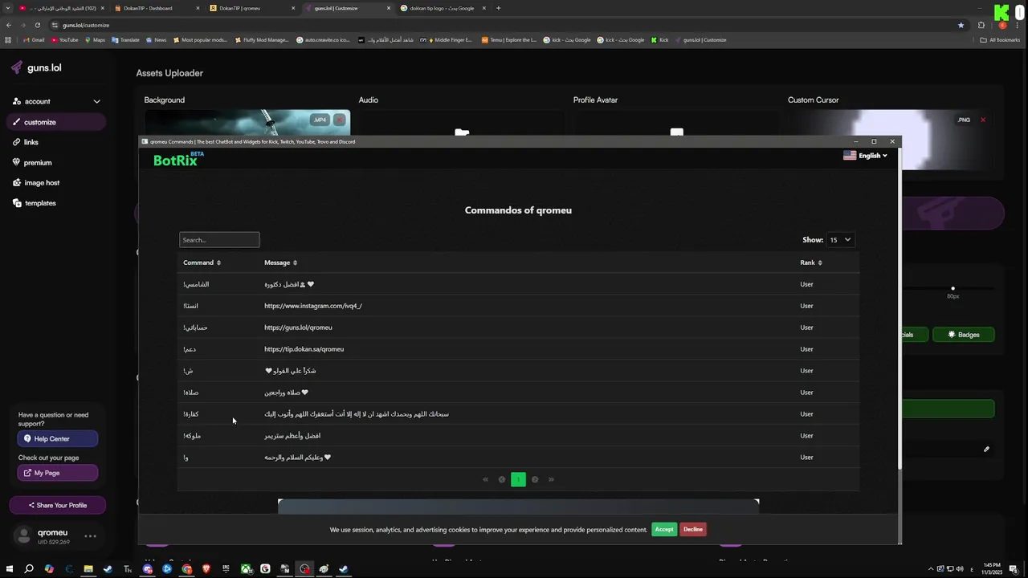Click the pencil edit icon on the right
The height and width of the screenshot is (578, 1028).
pyautogui.click(x=986, y=449)
